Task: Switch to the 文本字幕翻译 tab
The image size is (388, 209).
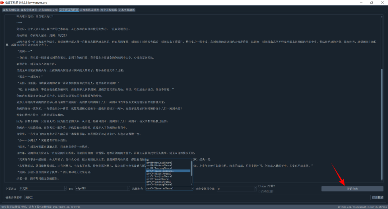Action: click(127, 10)
